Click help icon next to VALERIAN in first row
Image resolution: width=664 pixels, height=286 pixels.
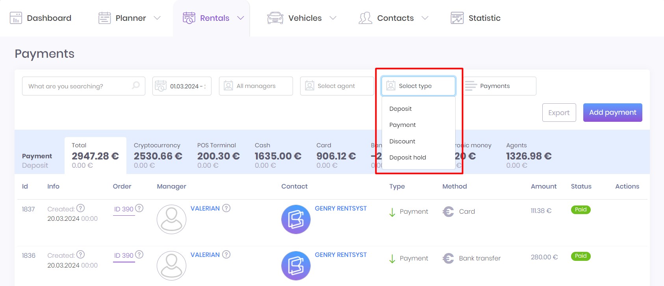point(226,208)
